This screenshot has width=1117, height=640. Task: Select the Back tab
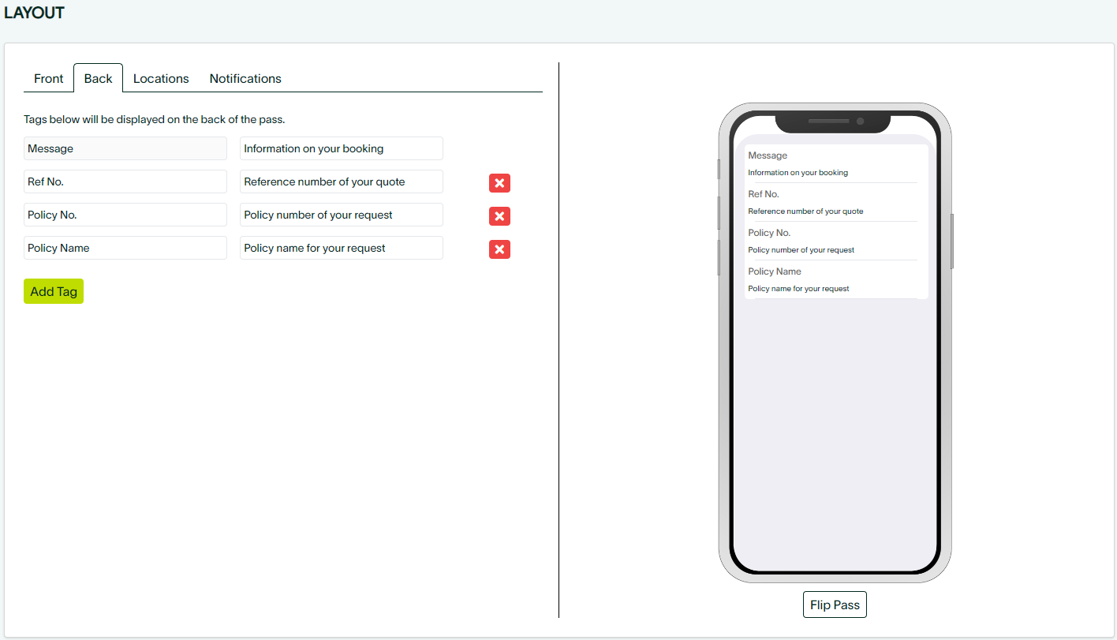click(99, 78)
